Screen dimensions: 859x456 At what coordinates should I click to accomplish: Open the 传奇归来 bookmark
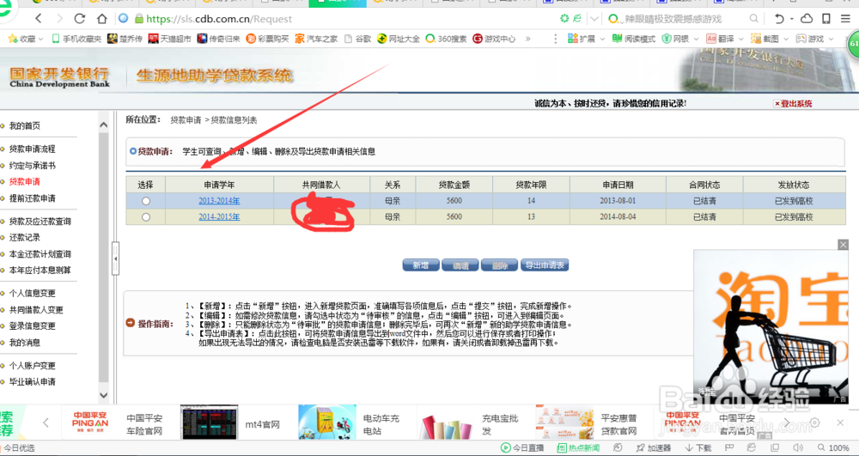tap(218, 39)
